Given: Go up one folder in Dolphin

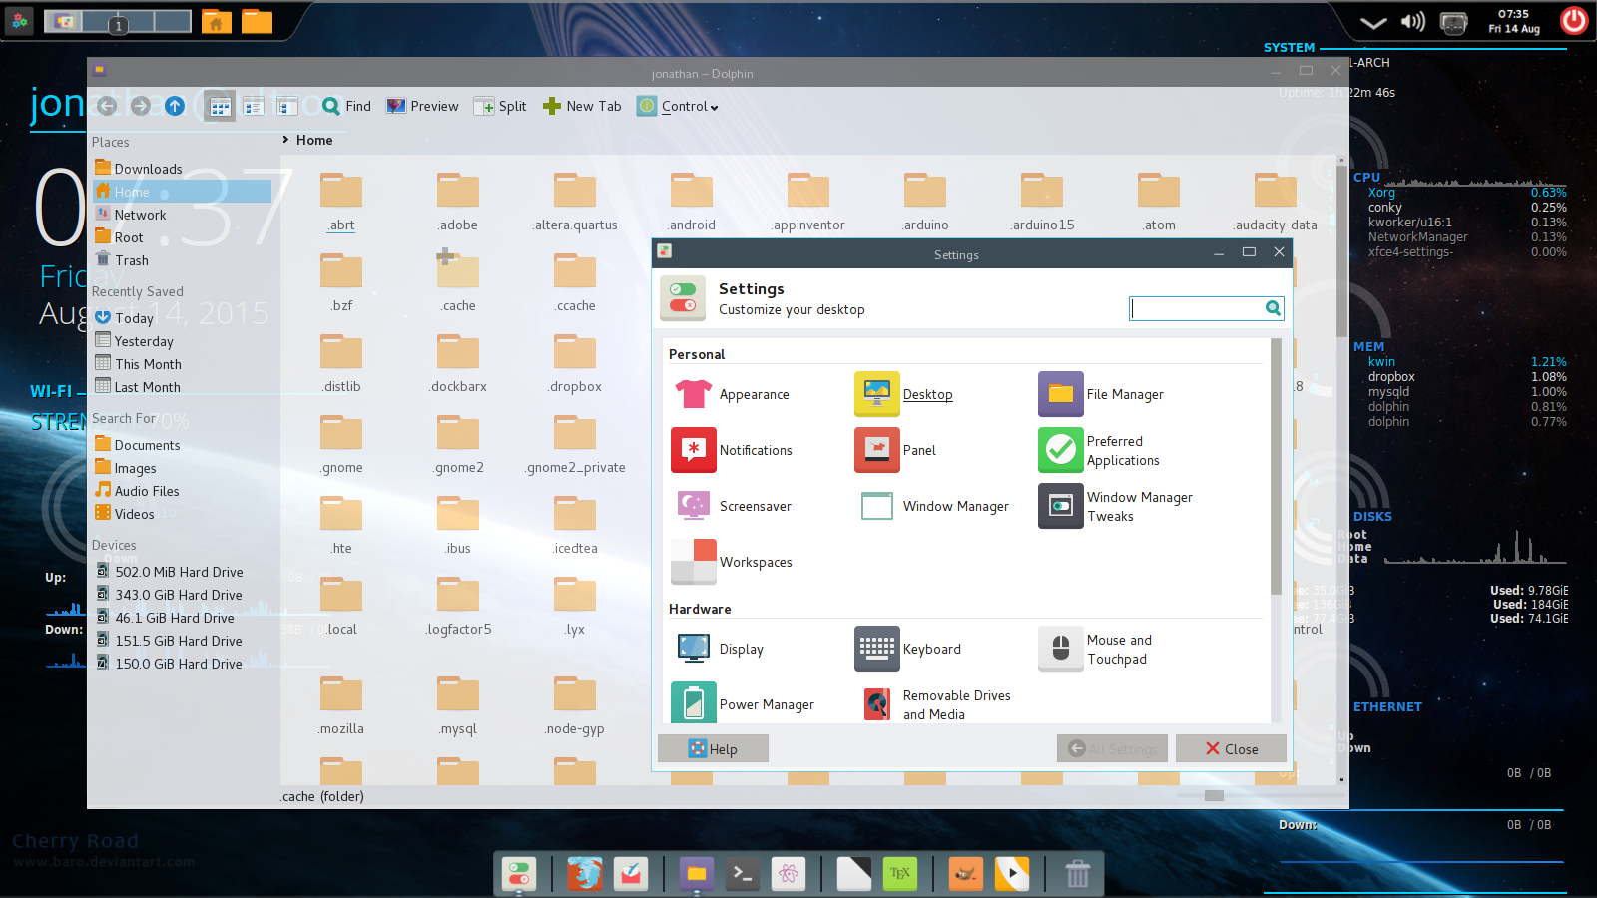Looking at the screenshot, I should pyautogui.click(x=175, y=106).
